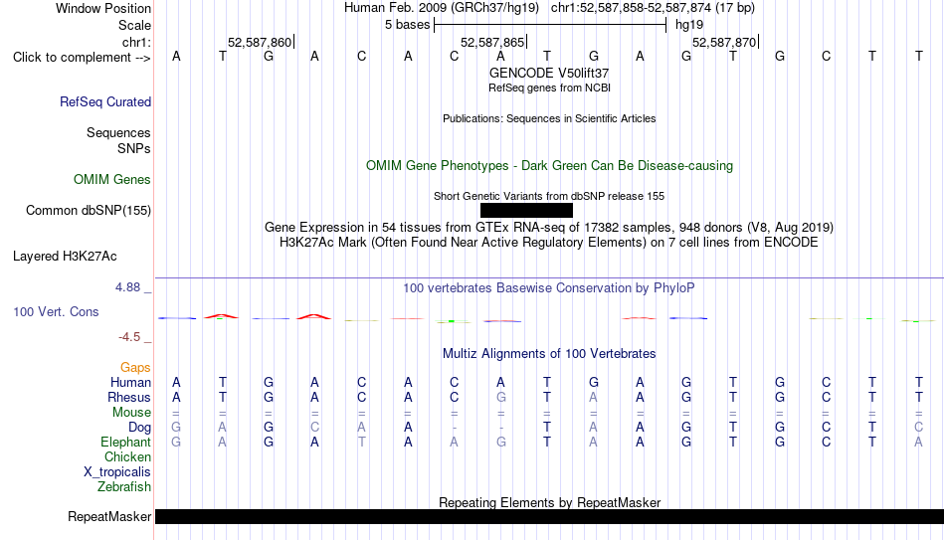
Task: Open the 100 Vert. Cons track label
Action: (x=56, y=311)
